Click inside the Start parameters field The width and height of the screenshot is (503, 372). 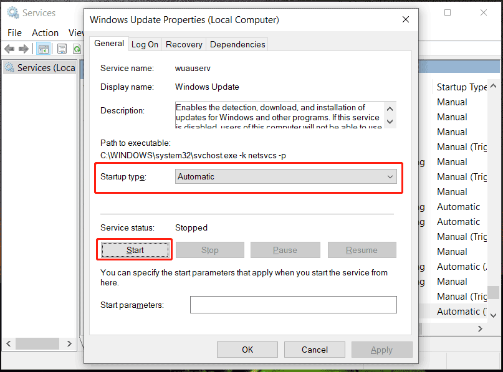[x=293, y=305]
